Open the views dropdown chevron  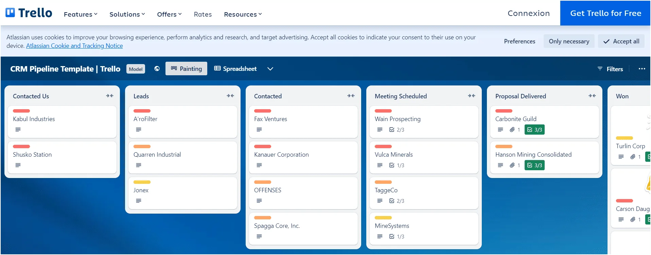[270, 69]
